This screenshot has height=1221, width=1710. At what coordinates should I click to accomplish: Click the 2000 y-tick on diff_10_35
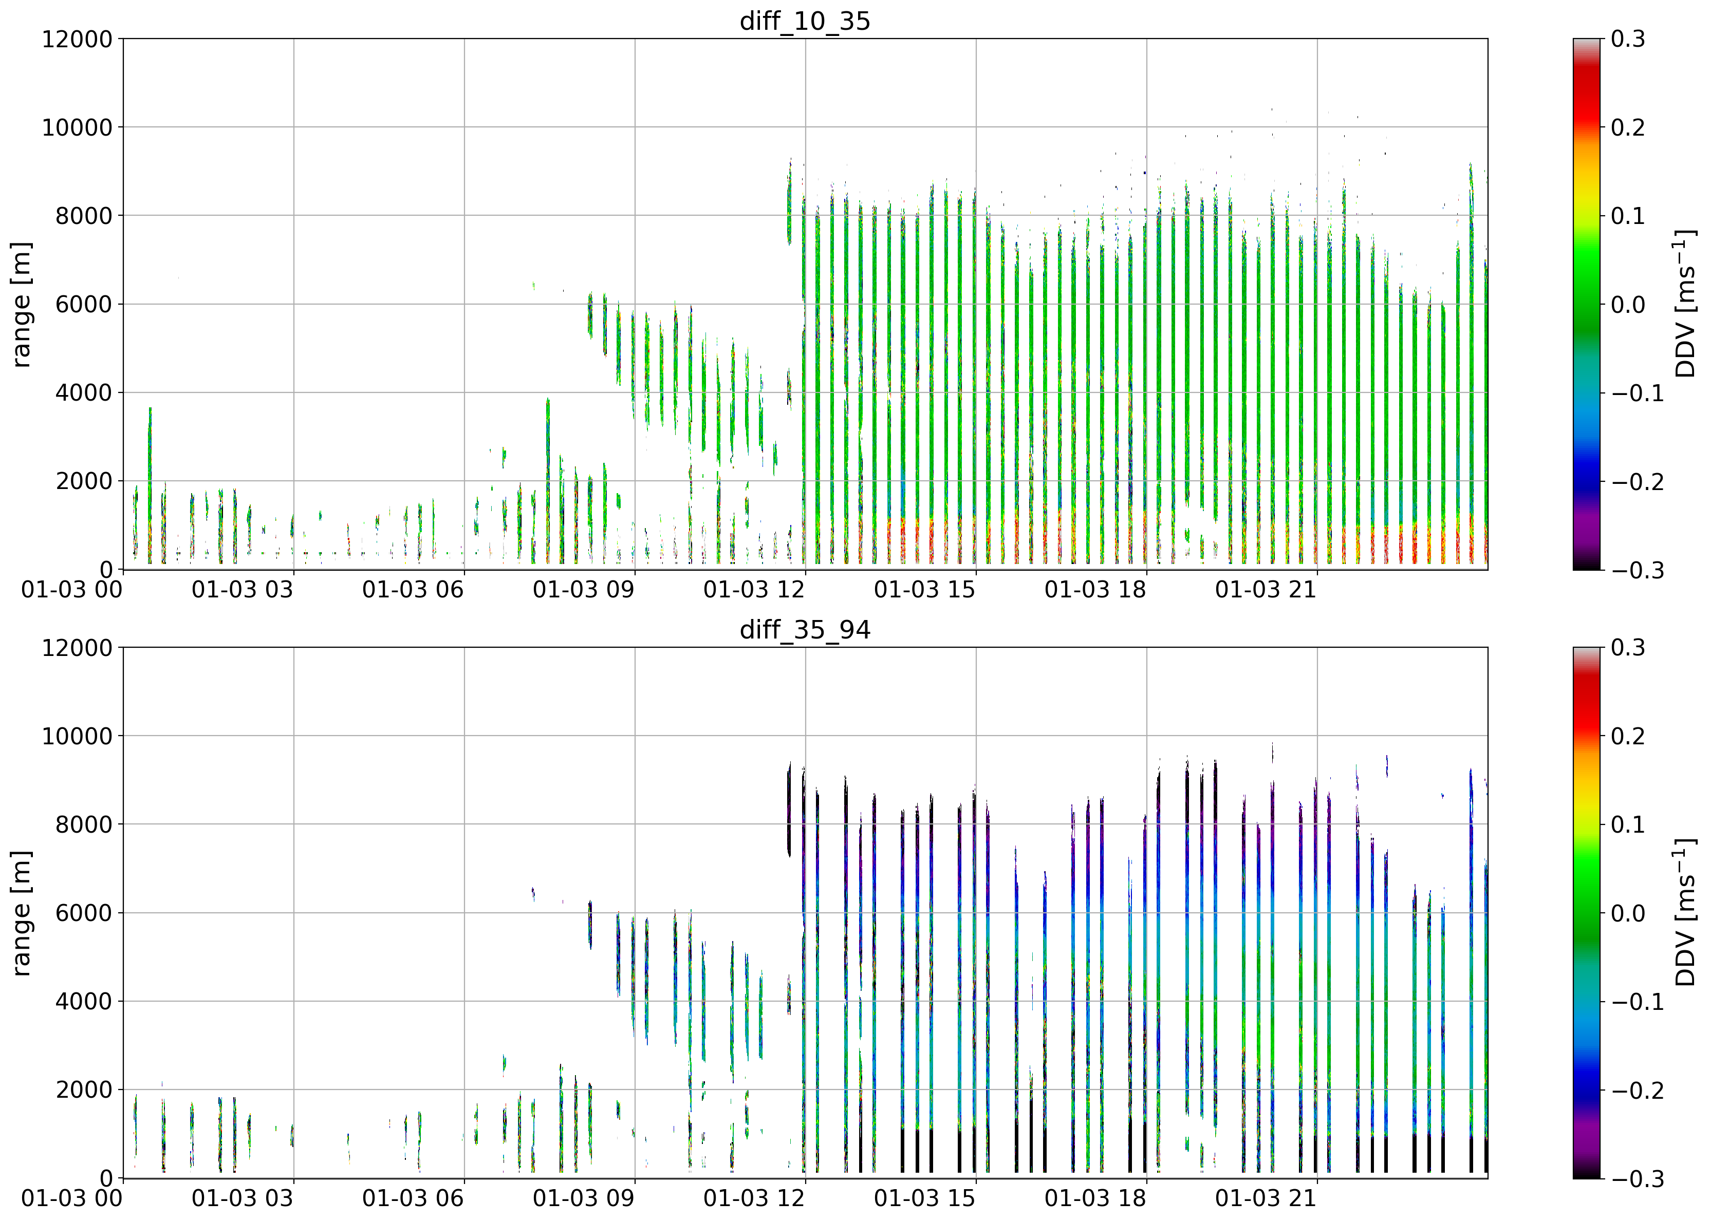coord(84,481)
